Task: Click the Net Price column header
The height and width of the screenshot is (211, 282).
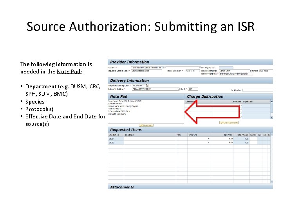Action: pos(222,135)
